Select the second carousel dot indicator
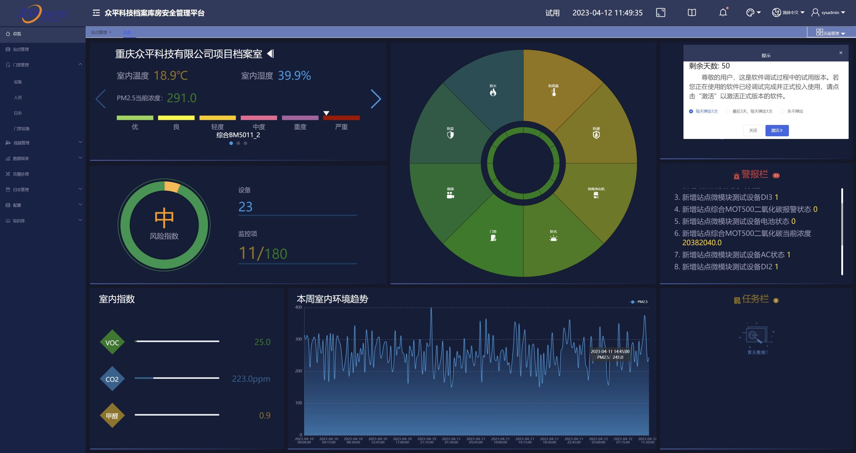The height and width of the screenshot is (453, 856). coord(238,143)
